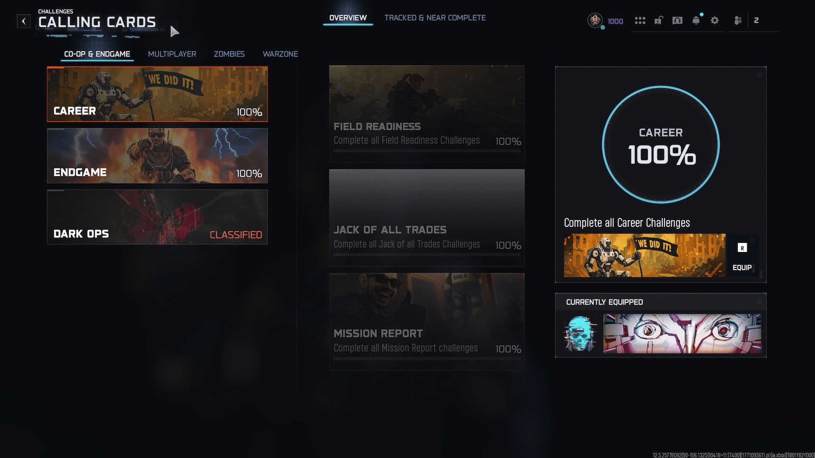Viewport: 815px width, 458px height.
Task: Open the six-dot grid menu icon
Action: pyautogui.click(x=640, y=20)
